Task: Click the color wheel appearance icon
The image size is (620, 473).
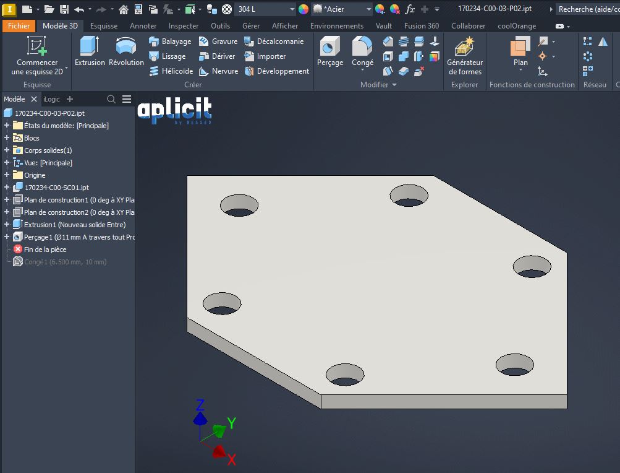Action: coord(304,9)
